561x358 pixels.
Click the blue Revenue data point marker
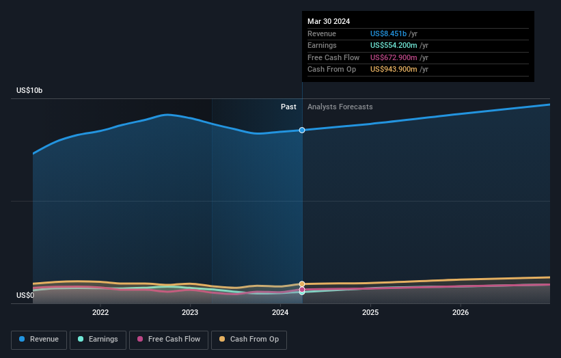click(x=302, y=130)
